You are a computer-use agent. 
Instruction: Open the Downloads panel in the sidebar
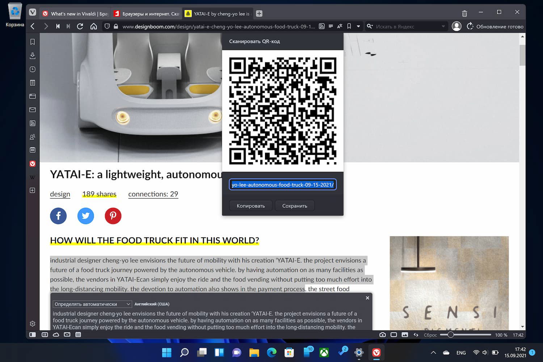click(x=33, y=55)
